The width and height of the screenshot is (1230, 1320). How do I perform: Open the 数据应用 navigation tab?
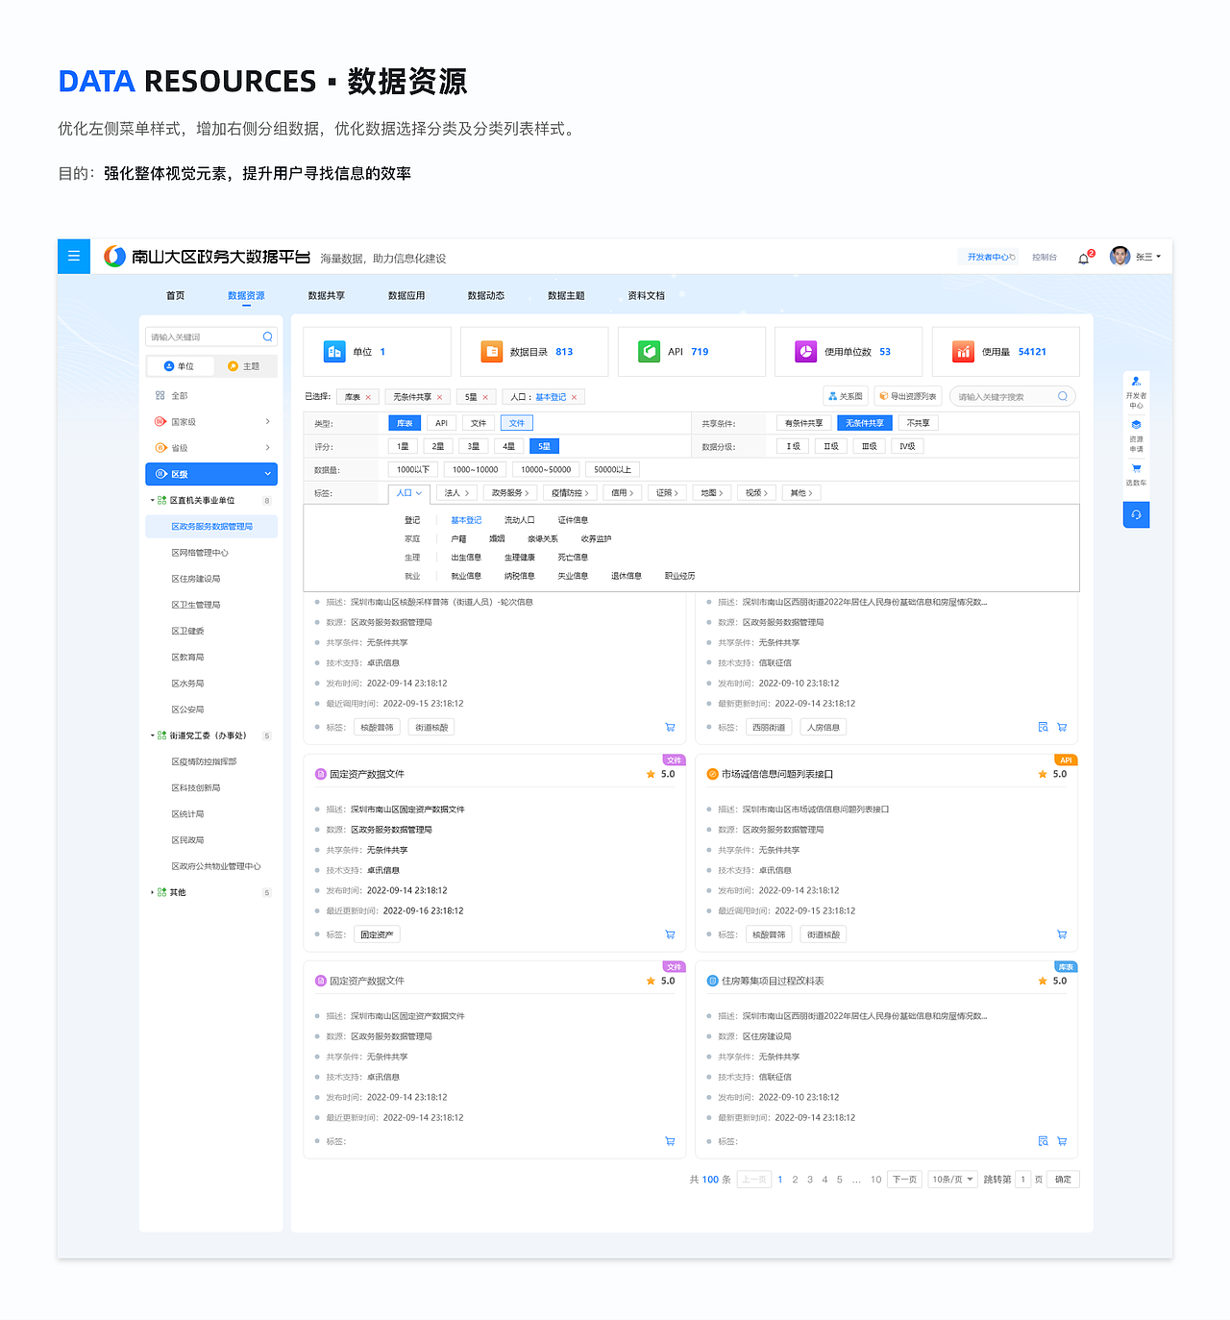406,296
